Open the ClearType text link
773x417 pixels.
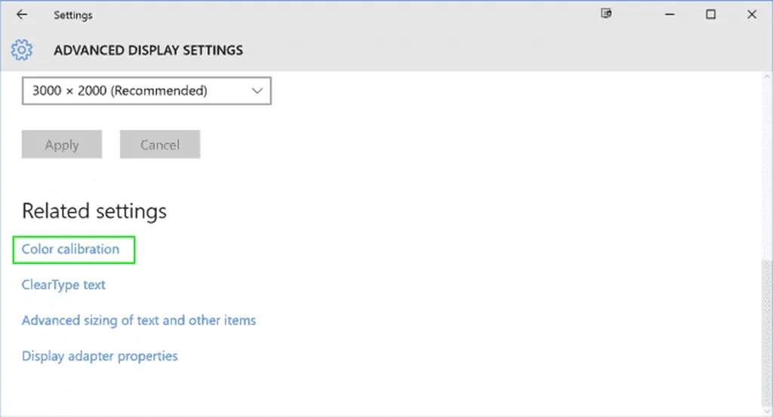tap(63, 285)
